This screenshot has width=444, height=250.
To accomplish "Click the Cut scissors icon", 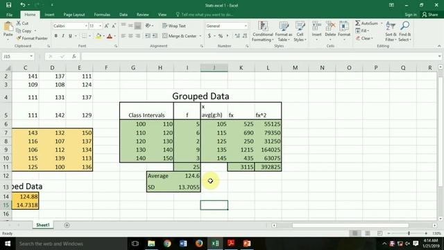I will click(x=19, y=23).
